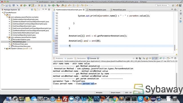Screen dimensions: 183x103
Task: Click the New Java Class icon
Action: coord(25,5)
